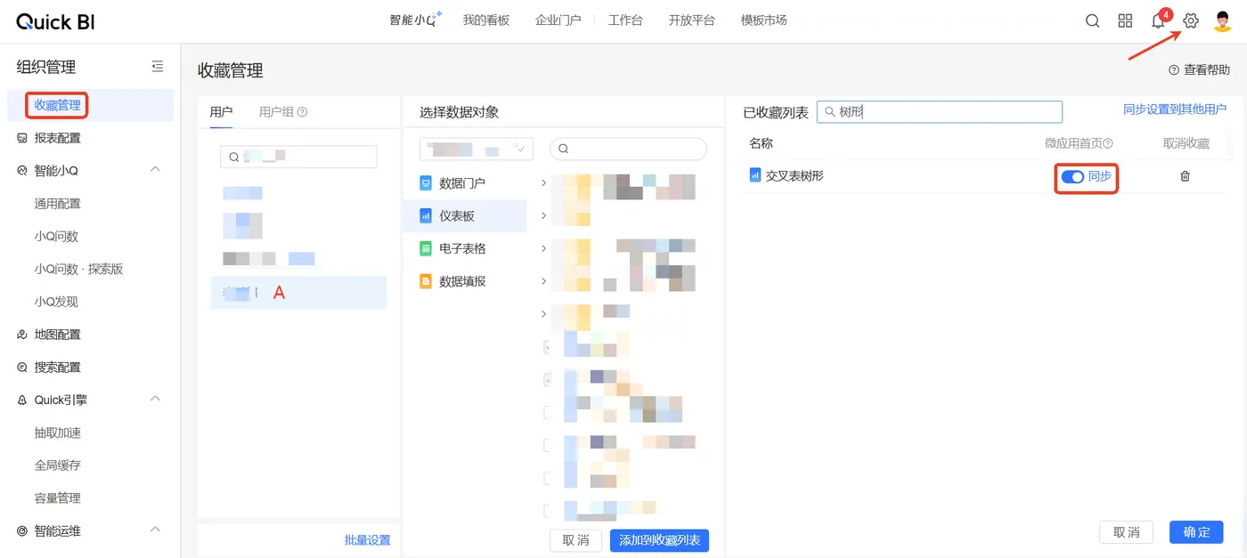Focus the data object search field
Image resolution: width=1247 pixels, height=558 pixels.
[628, 149]
